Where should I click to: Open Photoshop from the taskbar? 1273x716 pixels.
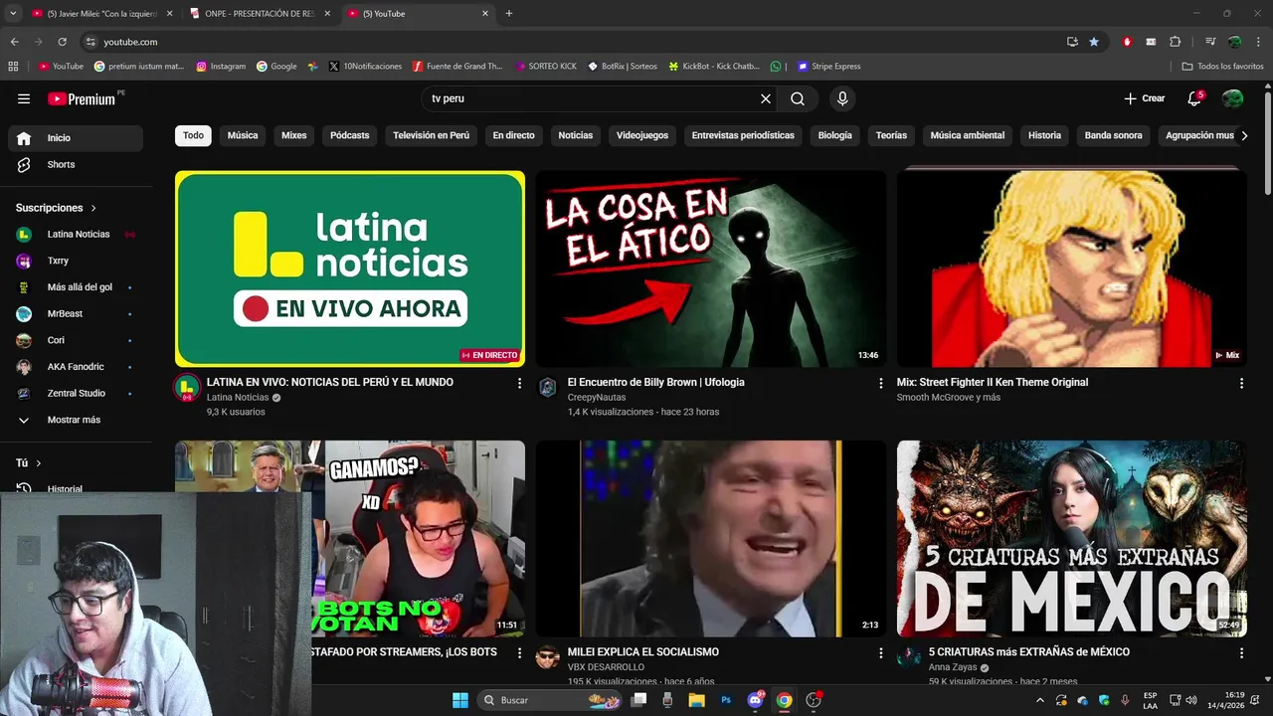(x=726, y=700)
